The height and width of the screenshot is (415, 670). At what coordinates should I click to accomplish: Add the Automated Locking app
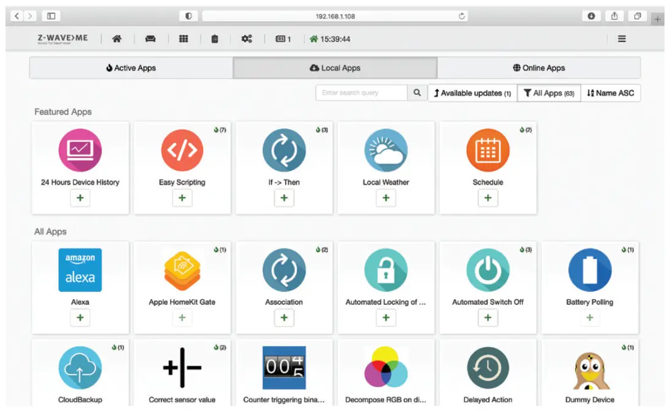click(x=386, y=318)
